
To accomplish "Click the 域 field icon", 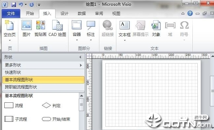I will coord(170,25).
